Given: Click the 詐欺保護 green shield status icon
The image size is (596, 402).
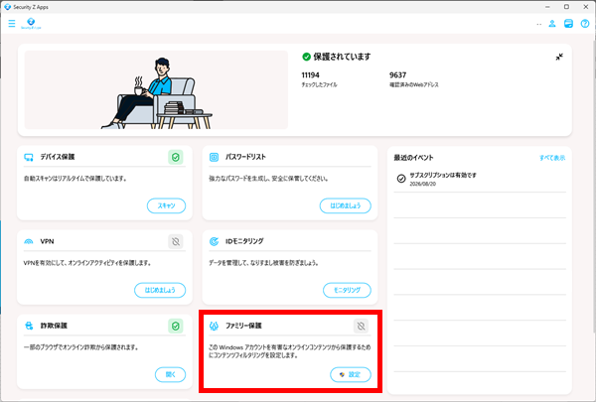Looking at the screenshot, I should [176, 326].
